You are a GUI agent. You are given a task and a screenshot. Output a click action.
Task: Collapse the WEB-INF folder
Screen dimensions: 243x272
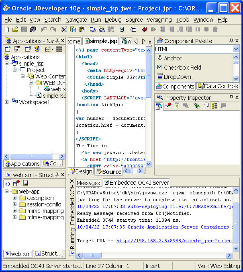click(x=31, y=83)
